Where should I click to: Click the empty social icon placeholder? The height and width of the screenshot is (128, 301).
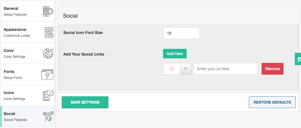pyautogui.click(x=171, y=69)
